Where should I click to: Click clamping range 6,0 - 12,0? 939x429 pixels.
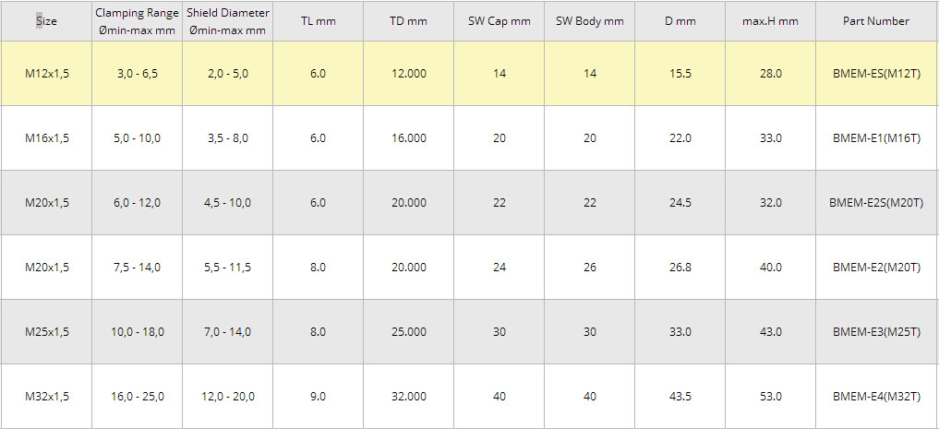[x=138, y=203]
